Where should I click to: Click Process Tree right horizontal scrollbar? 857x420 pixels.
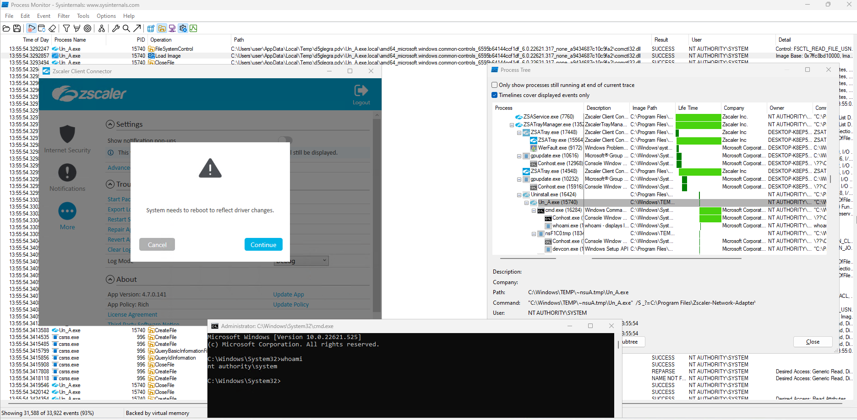(x=666, y=258)
